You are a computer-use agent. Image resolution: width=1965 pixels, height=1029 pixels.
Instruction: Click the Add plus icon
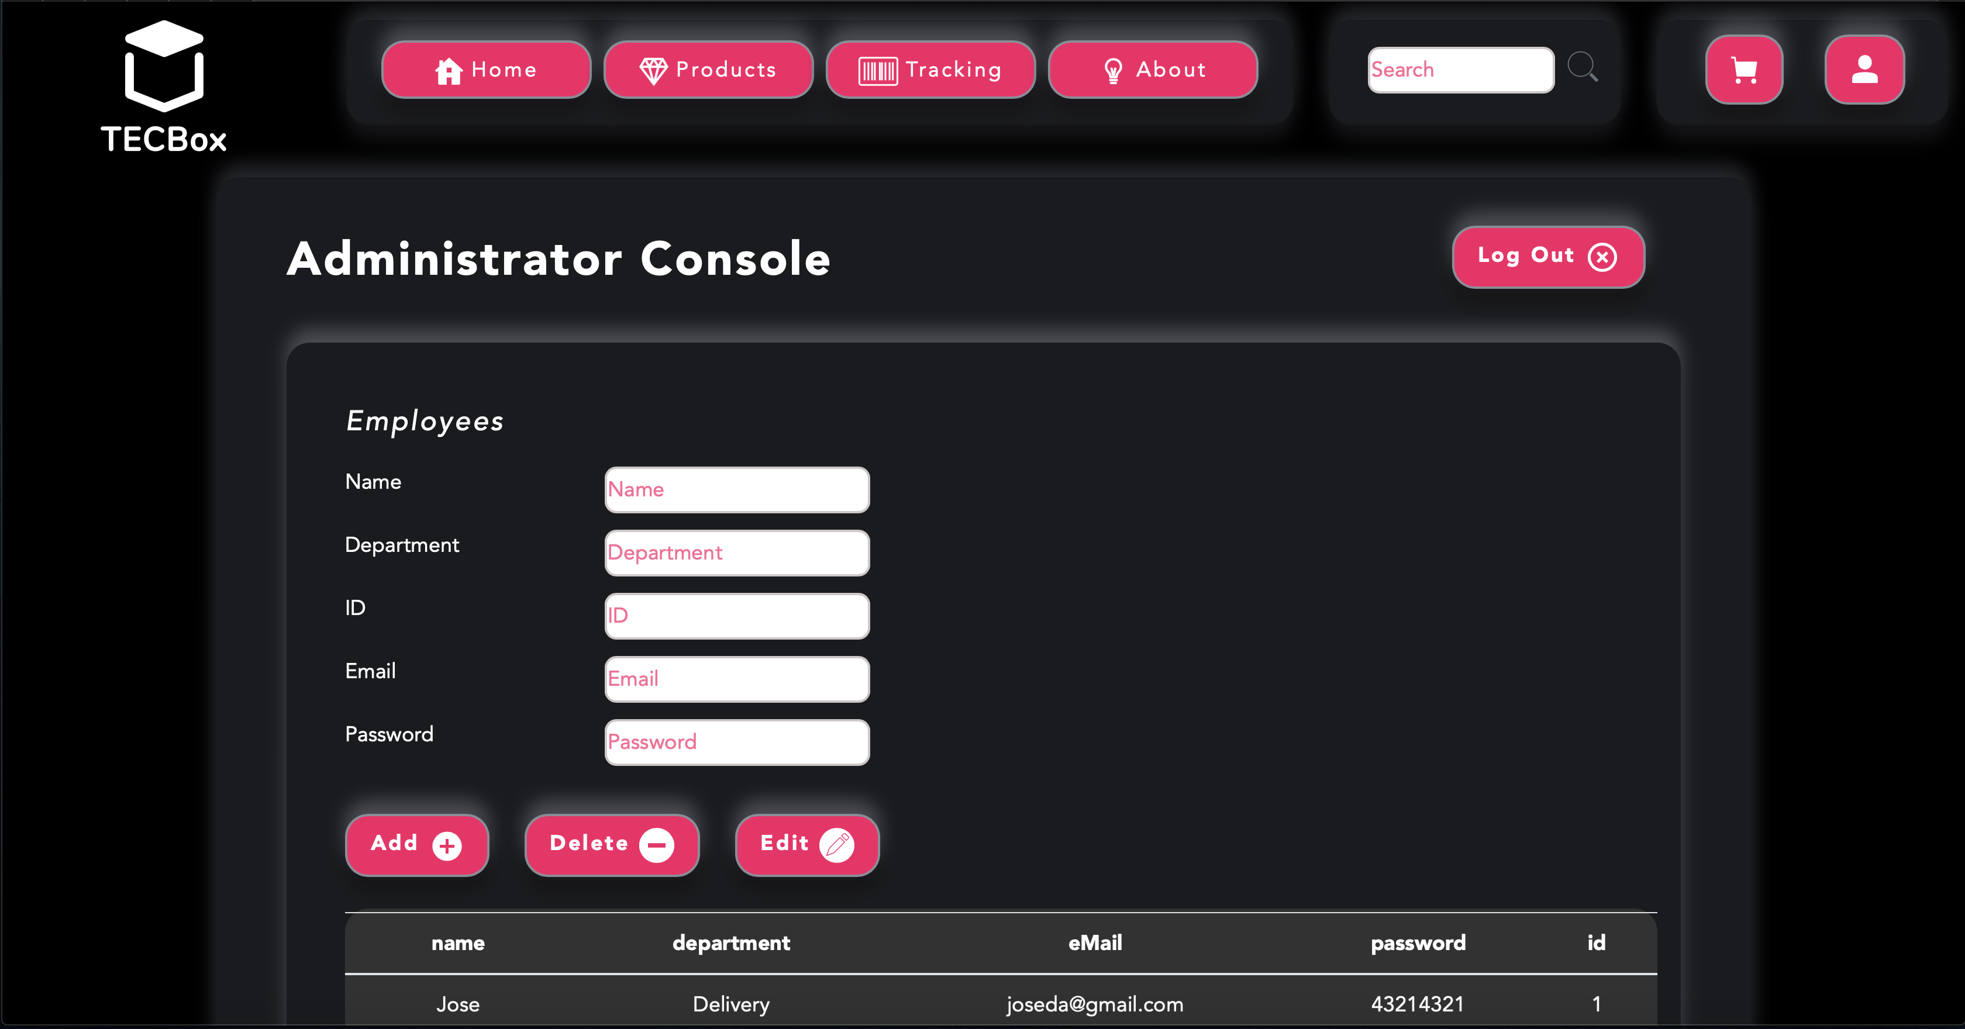(447, 845)
